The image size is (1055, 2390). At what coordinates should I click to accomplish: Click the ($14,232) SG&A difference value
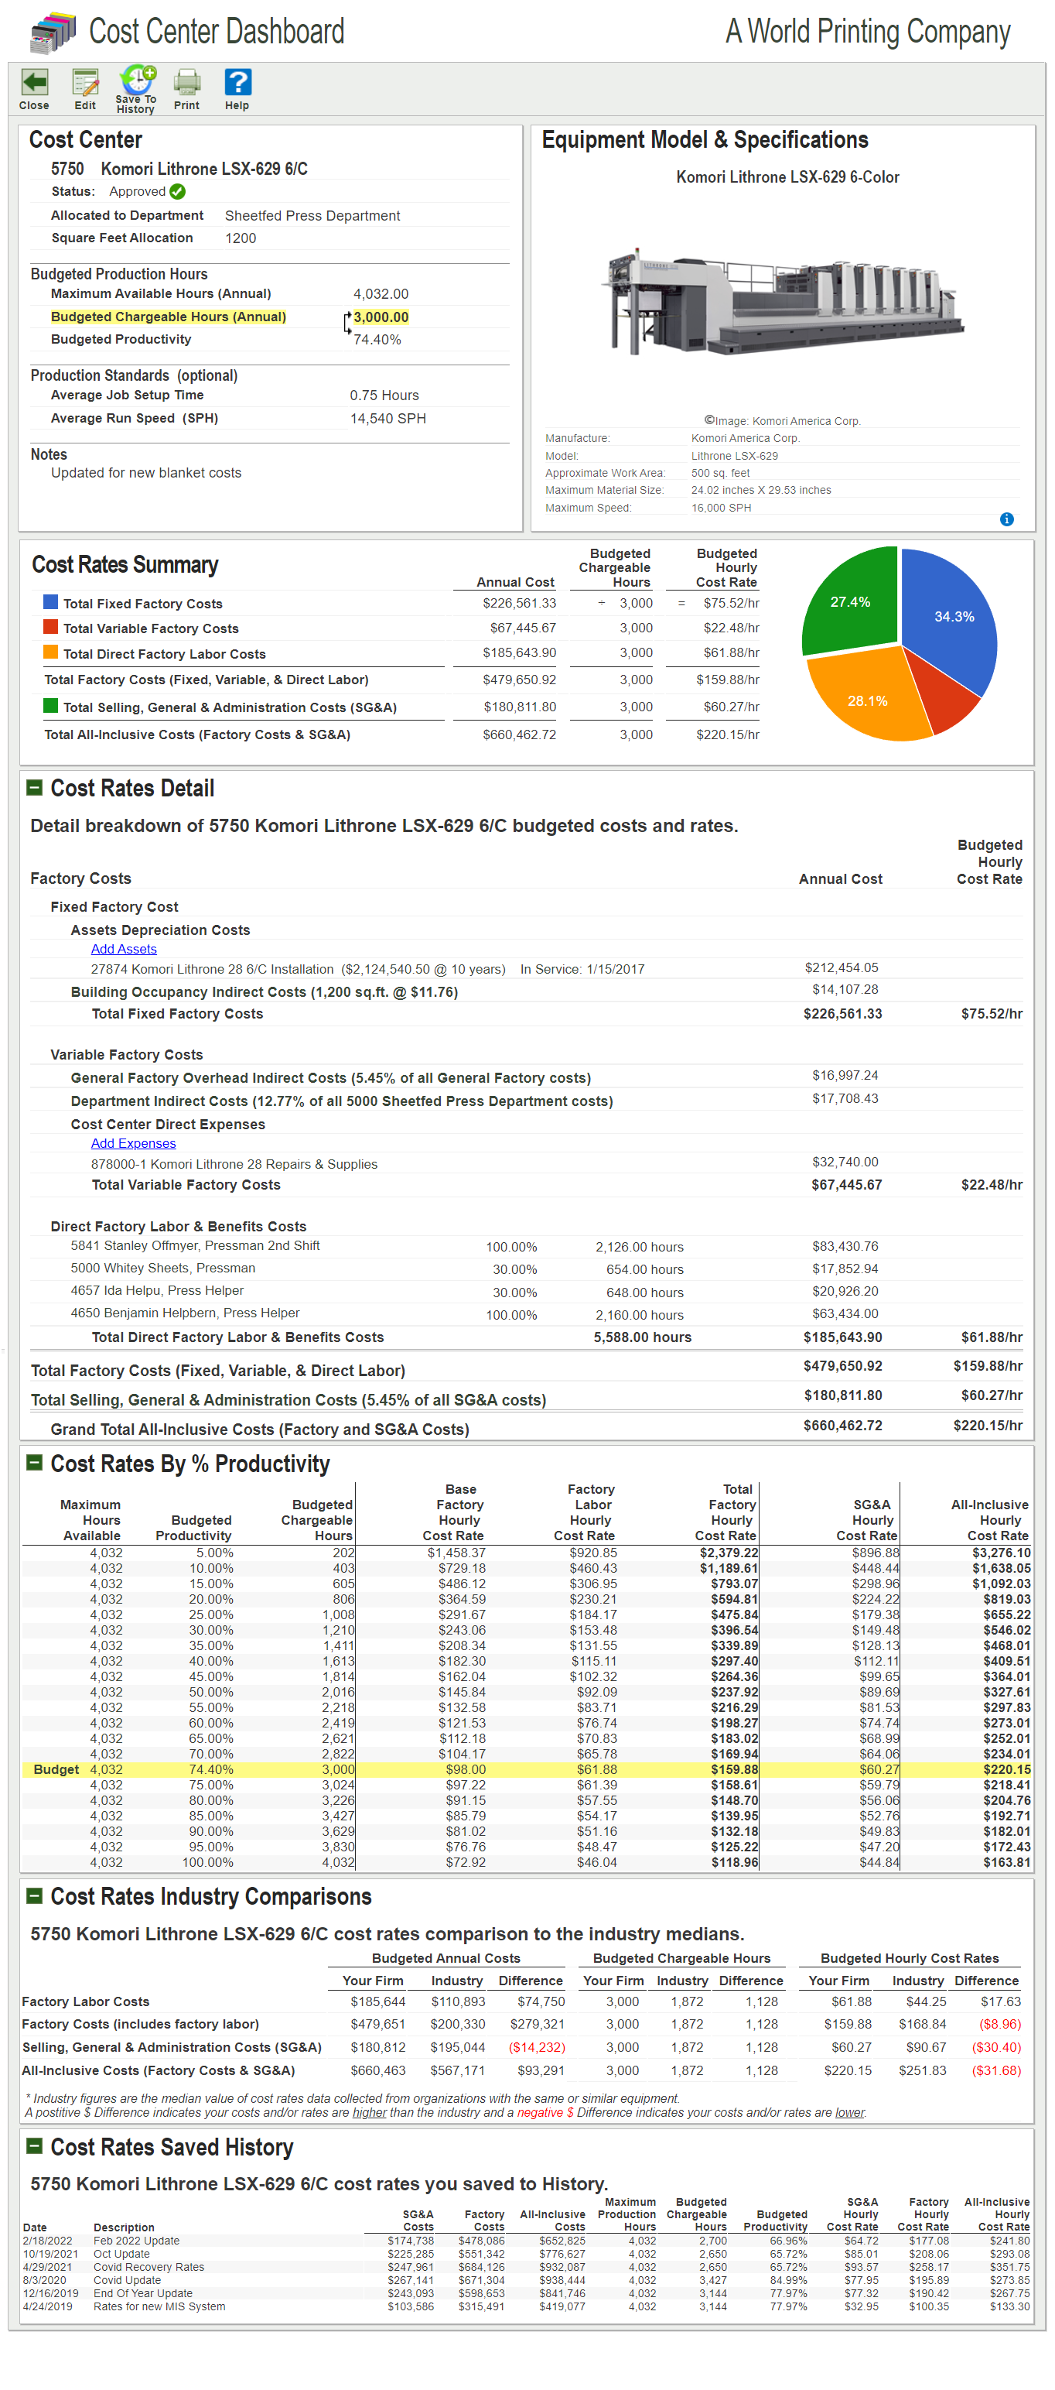pyautogui.click(x=537, y=2048)
